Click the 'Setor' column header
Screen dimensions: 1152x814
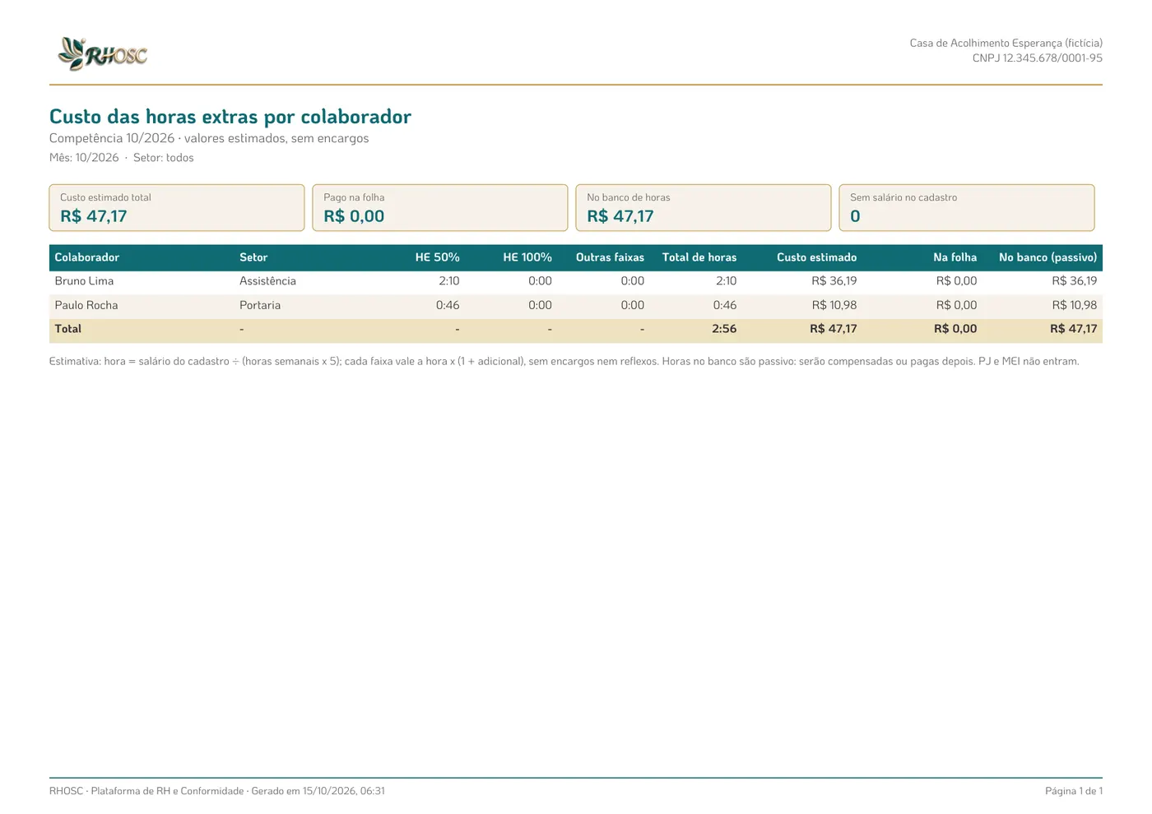[253, 257]
